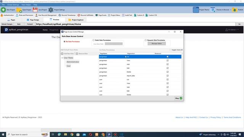Open Project Settings gear icon

coord(51,10)
